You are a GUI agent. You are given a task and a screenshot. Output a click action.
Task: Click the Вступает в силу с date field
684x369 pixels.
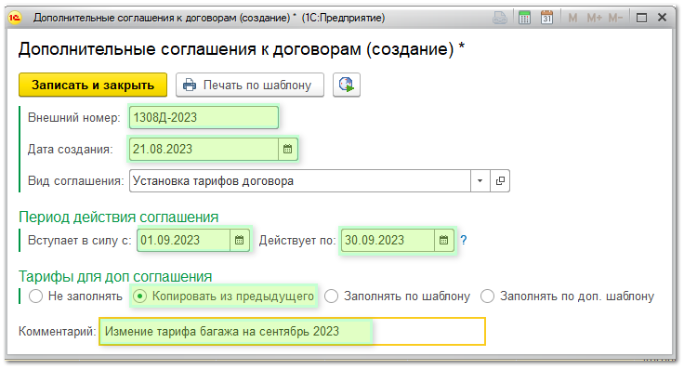click(184, 240)
